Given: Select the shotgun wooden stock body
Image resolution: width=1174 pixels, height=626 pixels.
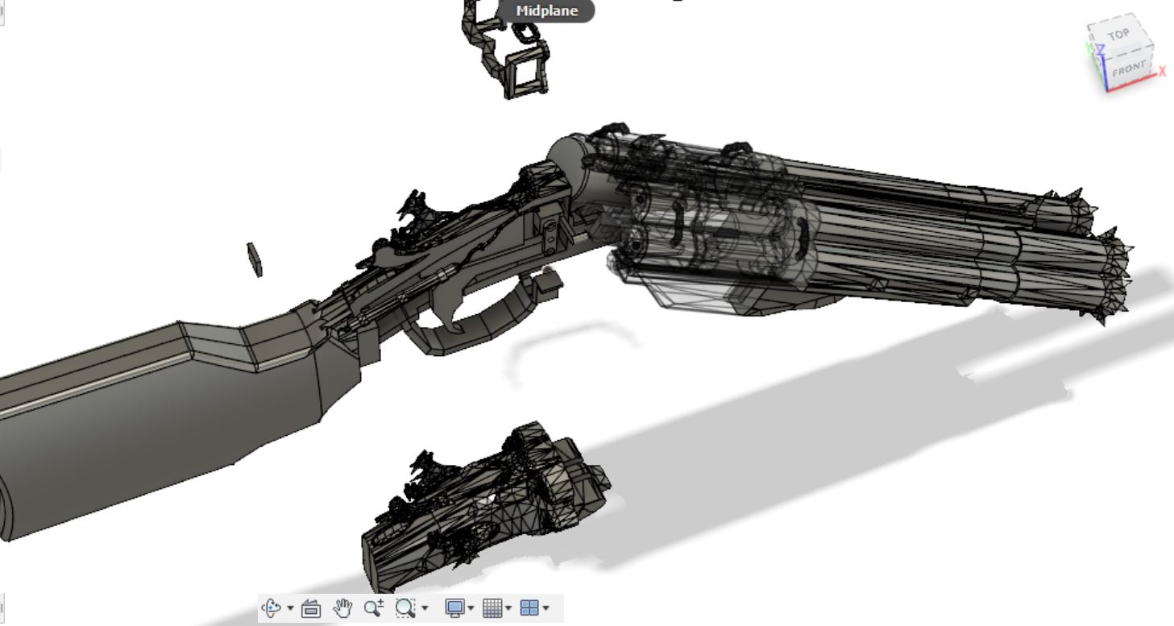Looking at the screenshot, I should [x=161, y=411].
